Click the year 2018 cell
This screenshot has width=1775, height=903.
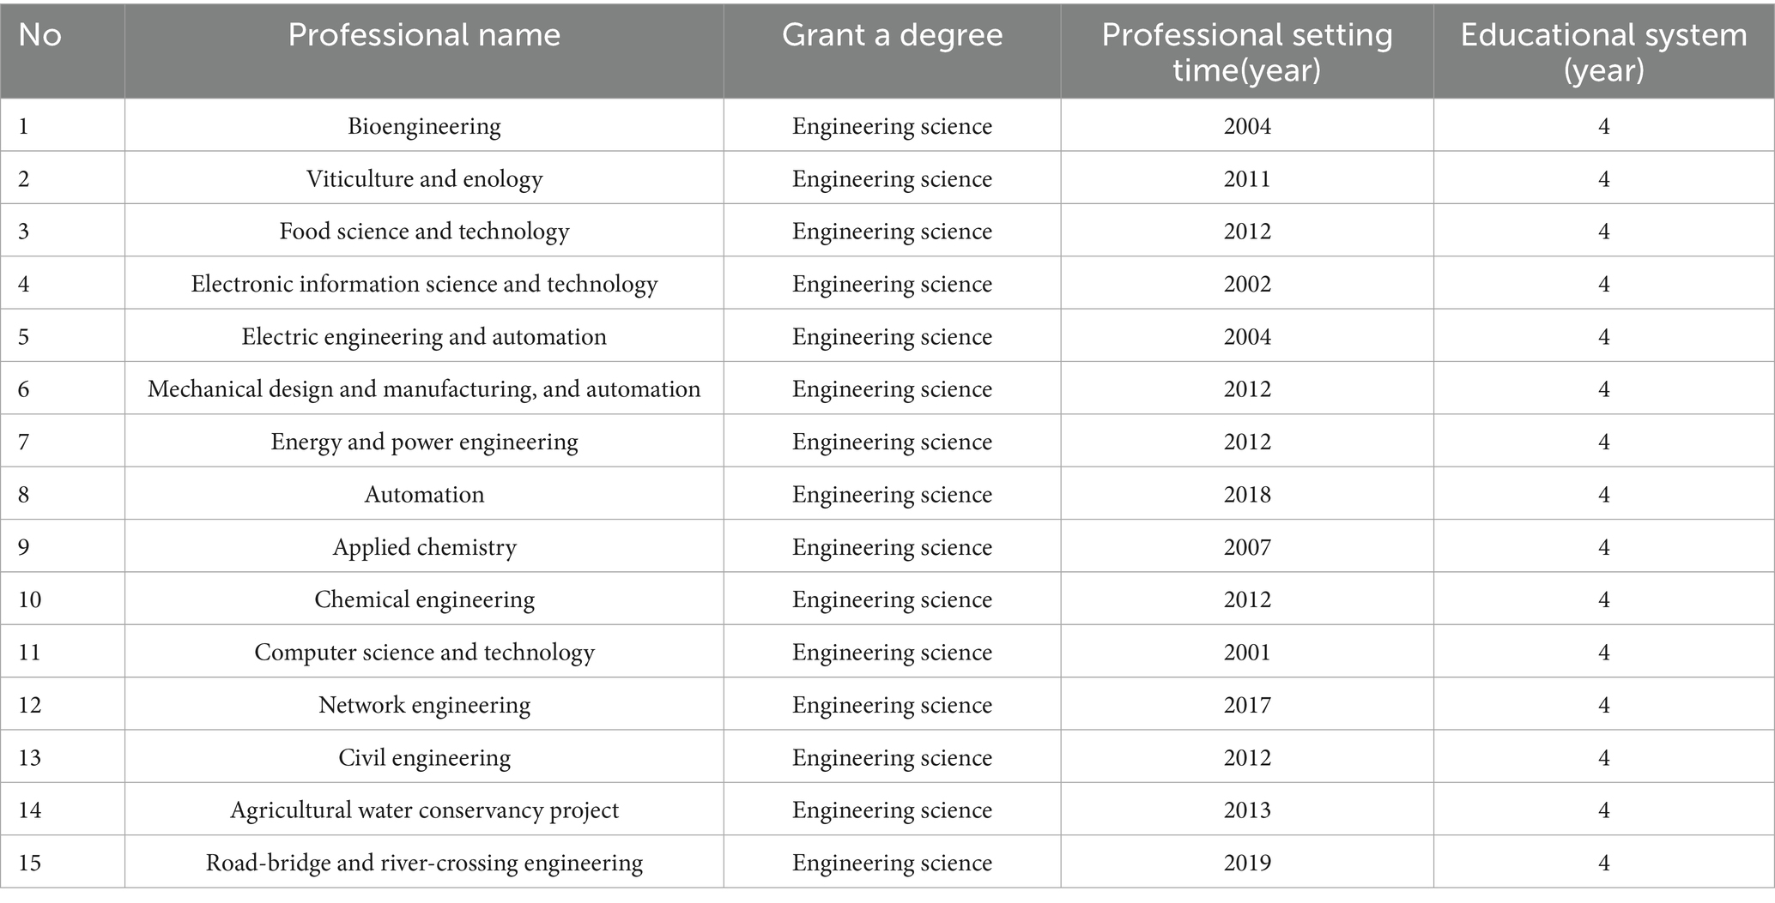click(x=1246, y=495)
